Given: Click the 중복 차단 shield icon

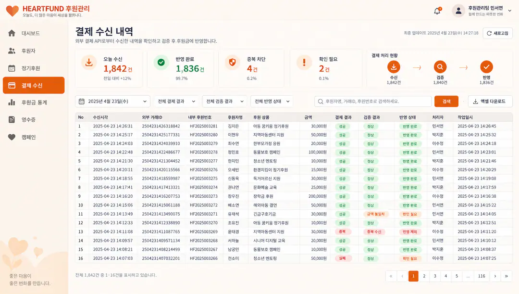Looking at the screenshot, I should (x=233, y=63).
